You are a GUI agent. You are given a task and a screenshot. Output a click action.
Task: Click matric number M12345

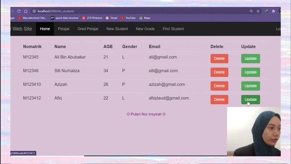(31, 57)
